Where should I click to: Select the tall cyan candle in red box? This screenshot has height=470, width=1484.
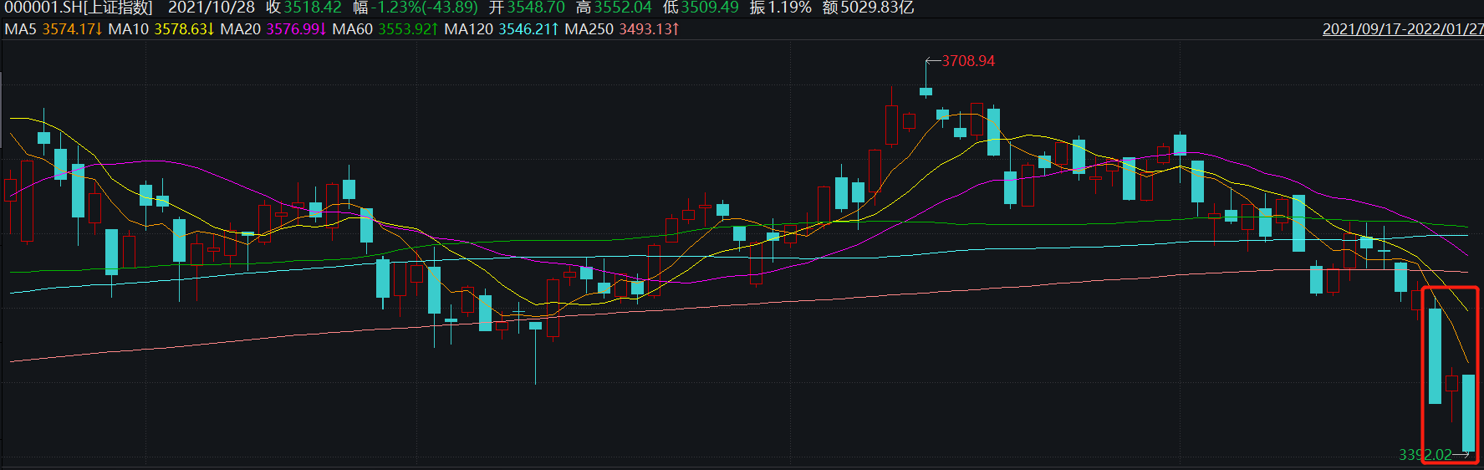[1435, 355]
